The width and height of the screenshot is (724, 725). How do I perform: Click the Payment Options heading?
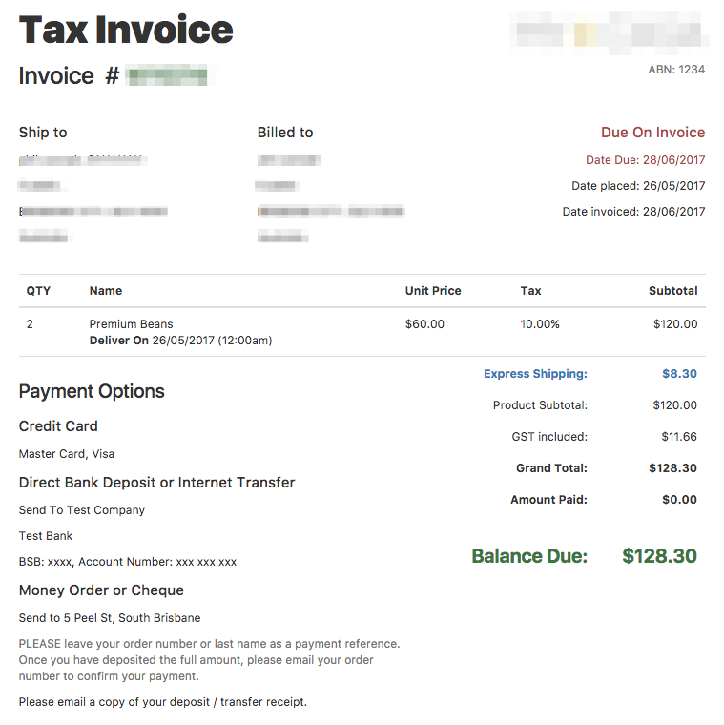click(x=92, y=392)
